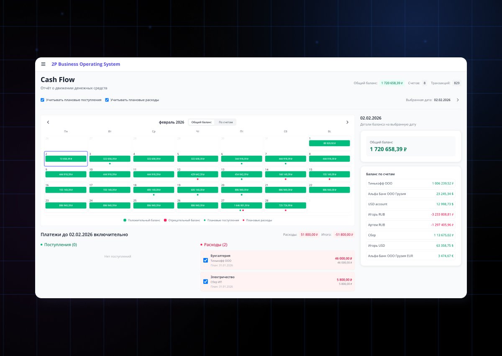Open the "Тинькофф ООО" account row
The height and width of the screenshot is (356, 502).
(410, 183)
